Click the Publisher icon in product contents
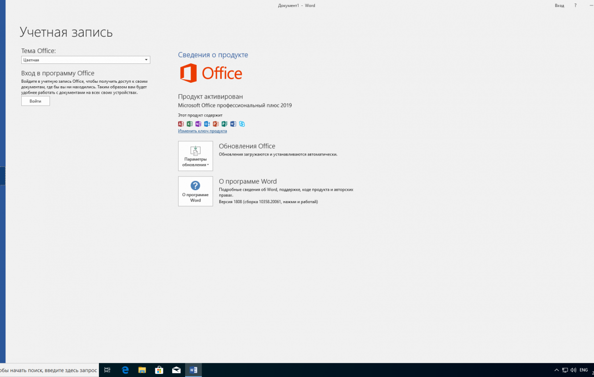The image size is (594, 377). [x=224, y=124]
